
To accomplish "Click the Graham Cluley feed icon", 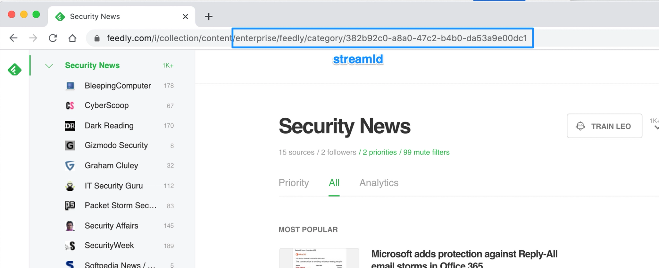I will [x=70, y=165].
